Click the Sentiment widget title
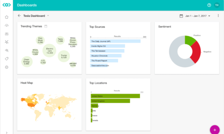Image resolution: width=224 pixels, height=134 pixels. coord(164,27)
